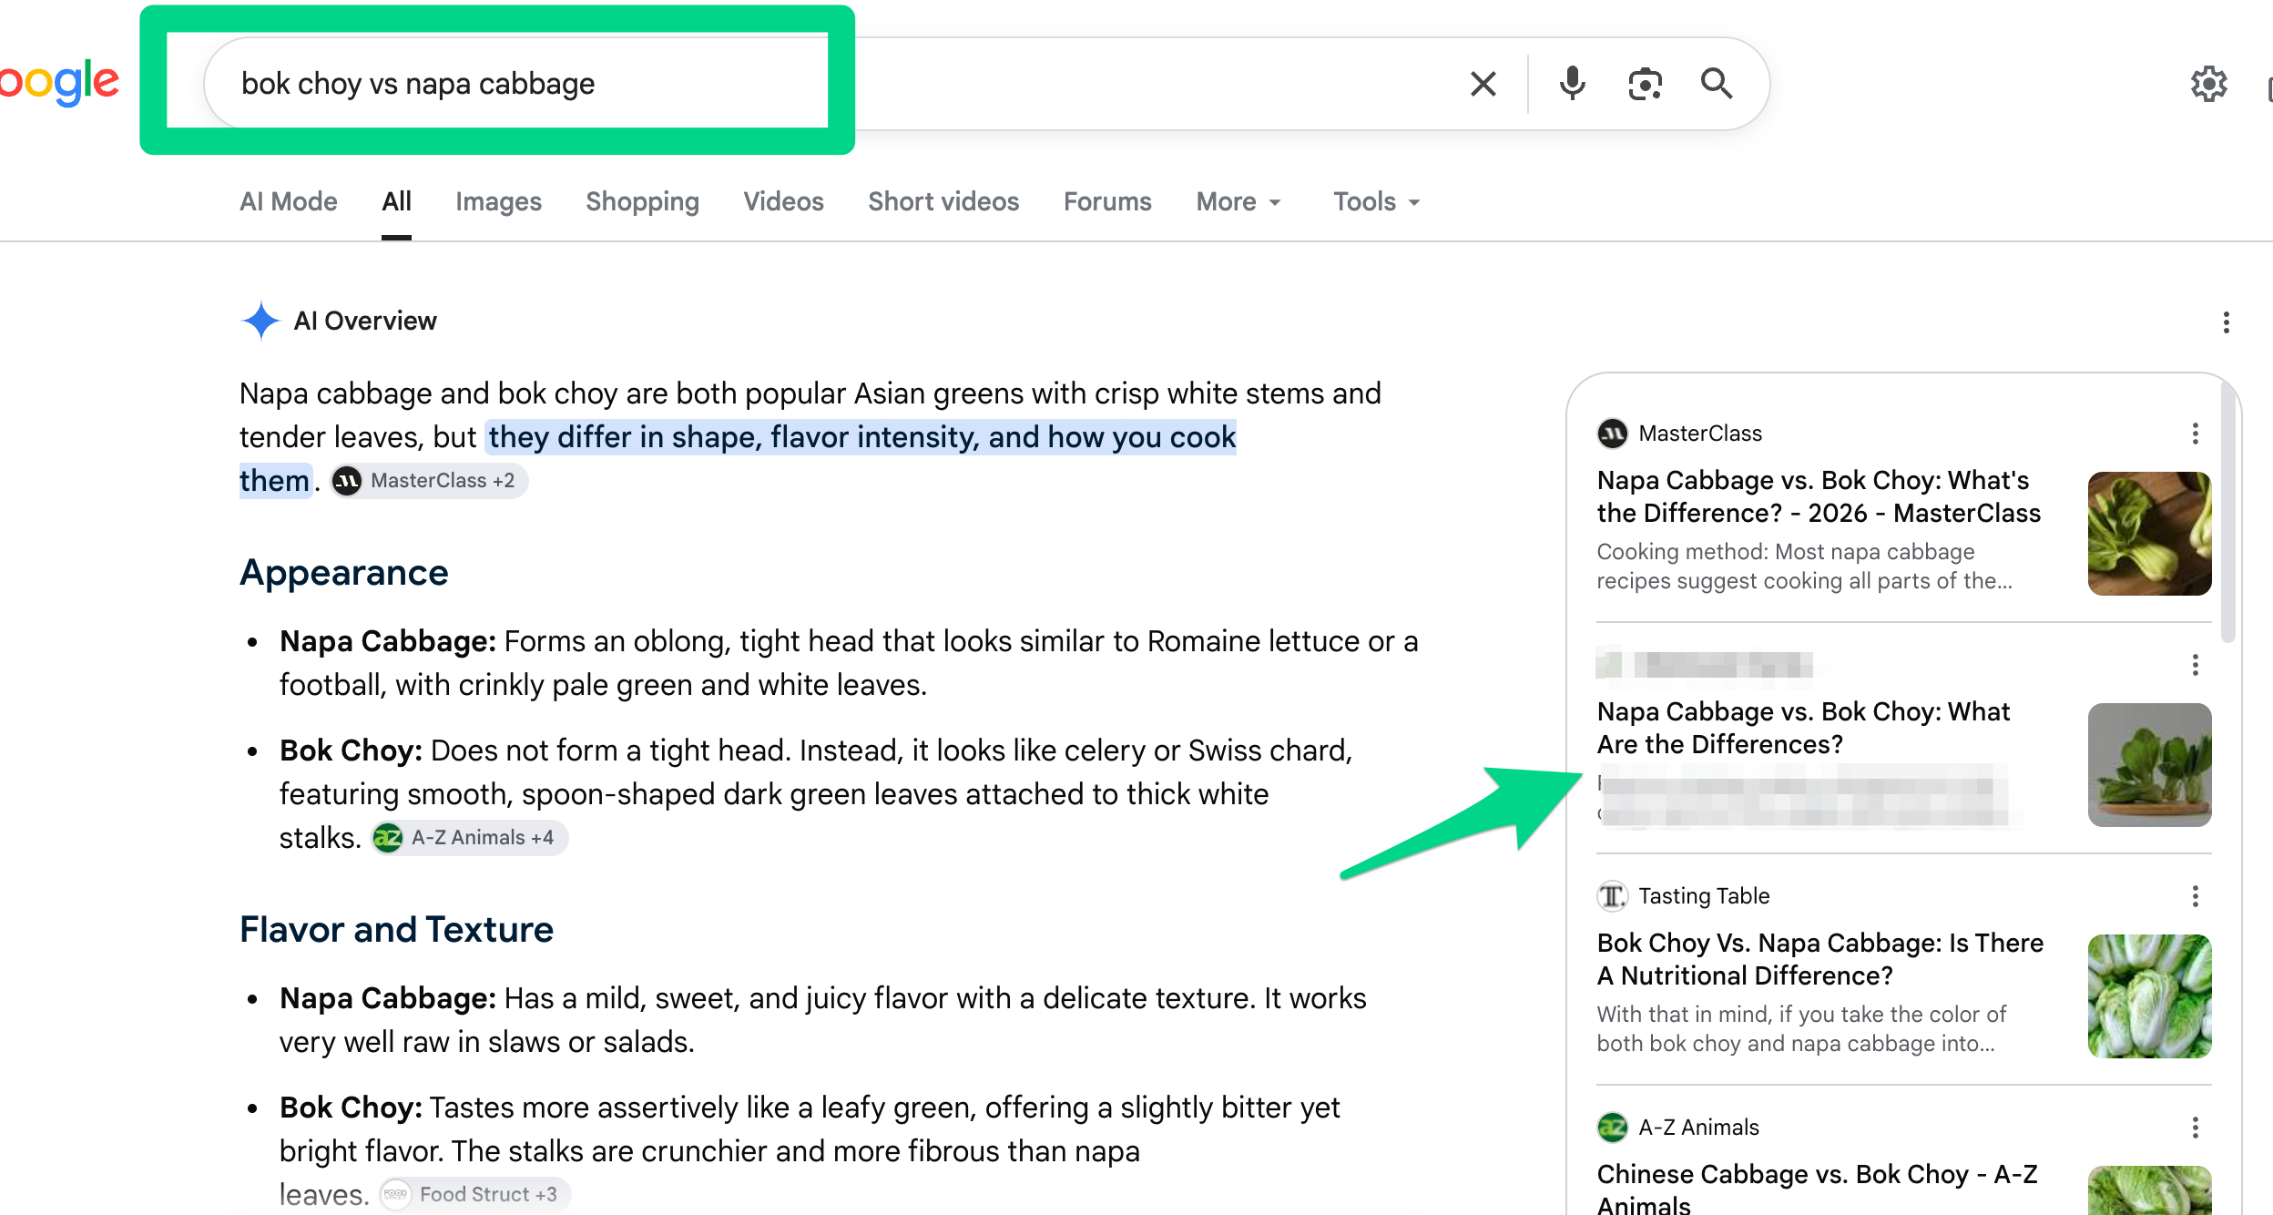The width and height of the screenshot is (2273, 1215).
Task: Open three-dot menu for Tasting Table card
Action: tap(2195, 896)
